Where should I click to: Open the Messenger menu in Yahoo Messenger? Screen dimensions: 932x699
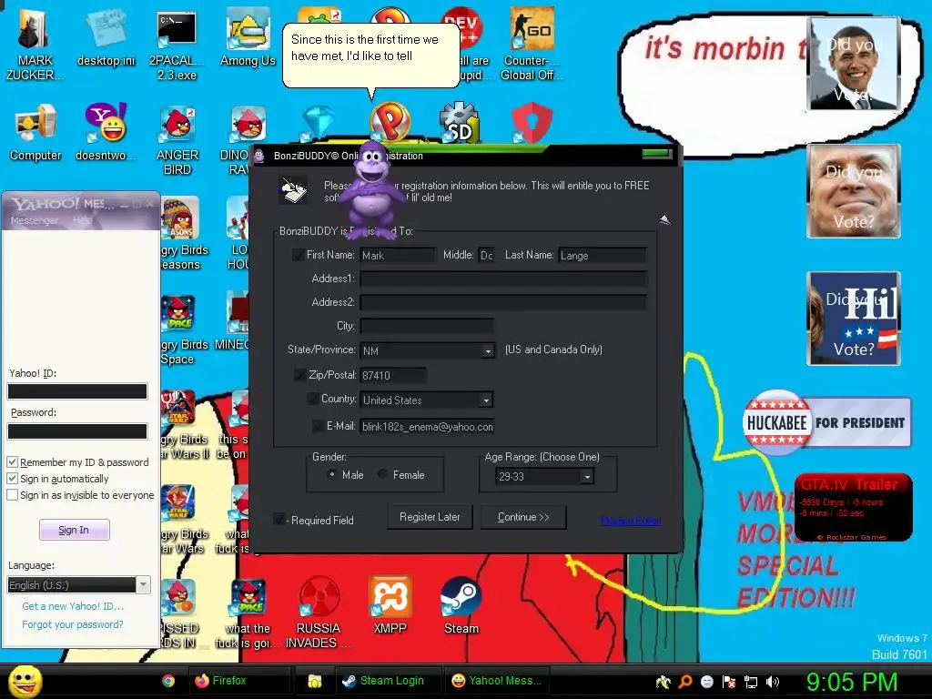(x=35, y=220)
